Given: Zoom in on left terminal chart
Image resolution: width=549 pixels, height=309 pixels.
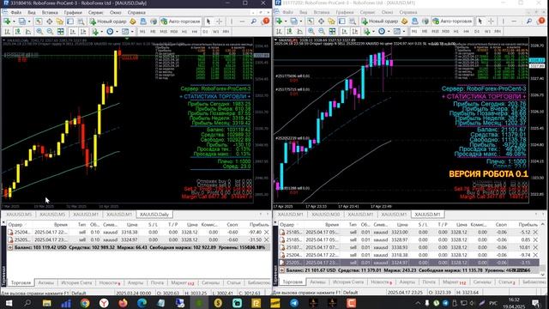Looking at the screenshot, I should [x=39, y=32].
